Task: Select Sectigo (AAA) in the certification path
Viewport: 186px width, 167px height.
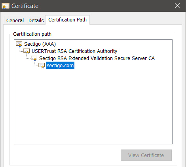Action: (x=40, y=44)
